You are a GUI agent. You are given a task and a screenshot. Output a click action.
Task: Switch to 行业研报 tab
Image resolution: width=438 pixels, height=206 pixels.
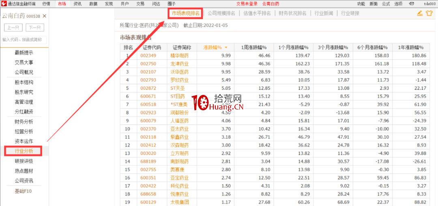(x=350, y=13)
